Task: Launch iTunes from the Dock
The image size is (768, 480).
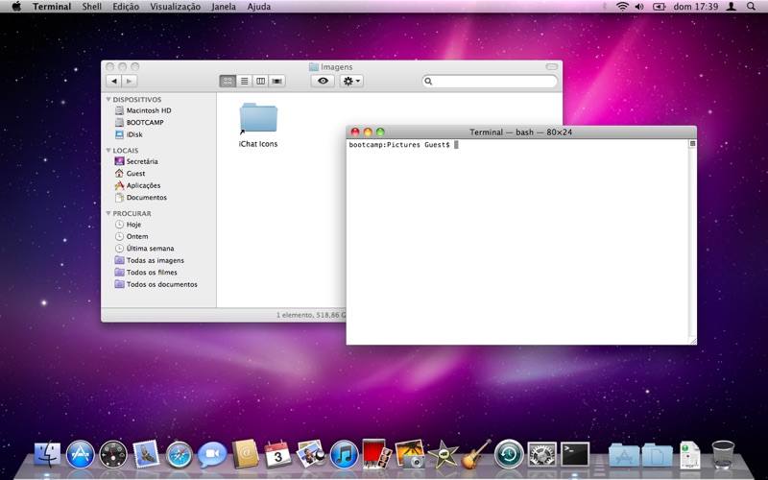Action: (x=344, y=454)
